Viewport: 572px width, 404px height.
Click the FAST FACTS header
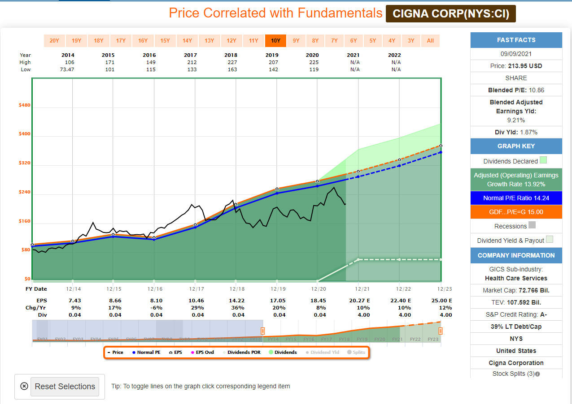click(516, 40)
